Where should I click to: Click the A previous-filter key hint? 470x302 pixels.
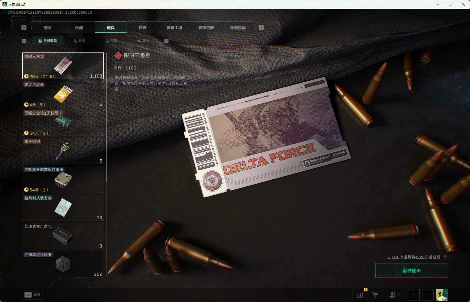24,41
